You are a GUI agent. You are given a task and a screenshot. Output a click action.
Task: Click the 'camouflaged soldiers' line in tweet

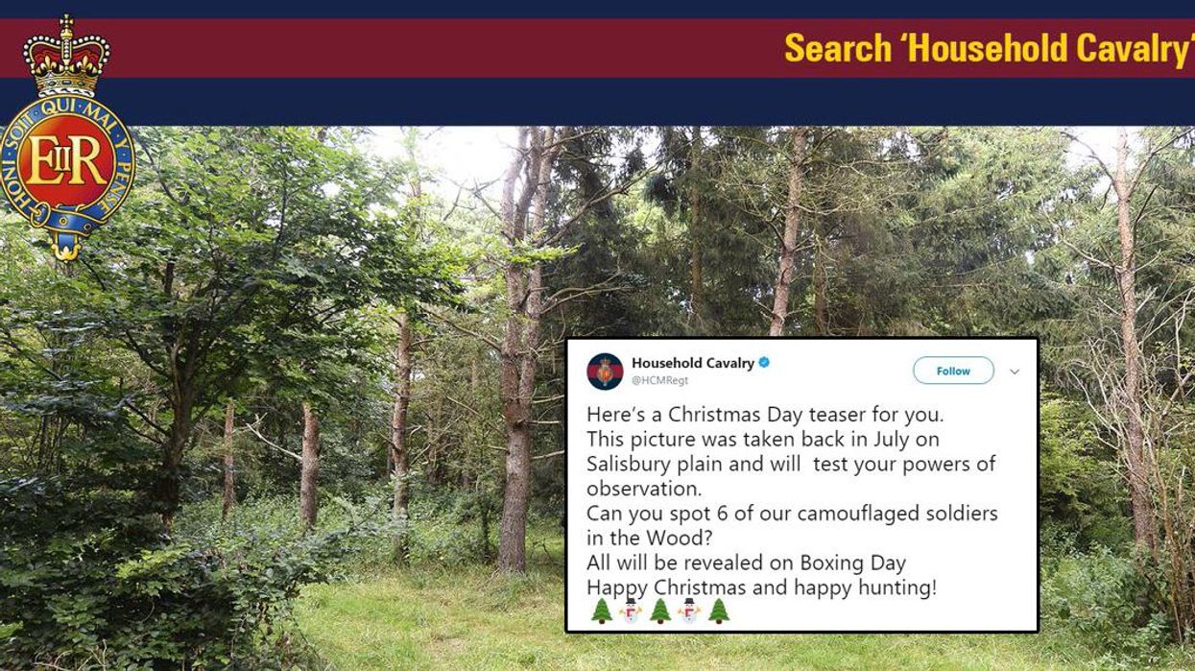point(792,514)
